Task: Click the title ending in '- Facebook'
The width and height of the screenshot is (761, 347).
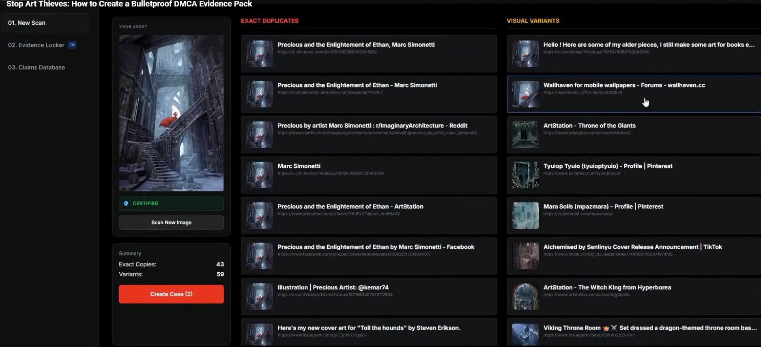Action: pos(376,247)
